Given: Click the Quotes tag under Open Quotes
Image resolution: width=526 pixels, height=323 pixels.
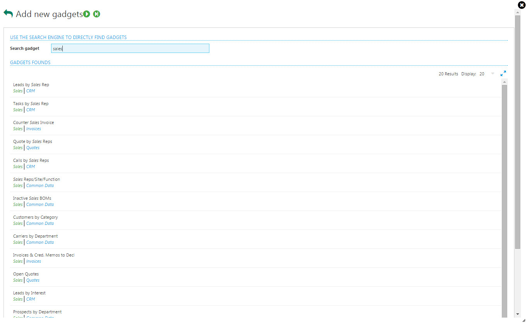Looking at the screenshot, I should click(x=33, y=280).
